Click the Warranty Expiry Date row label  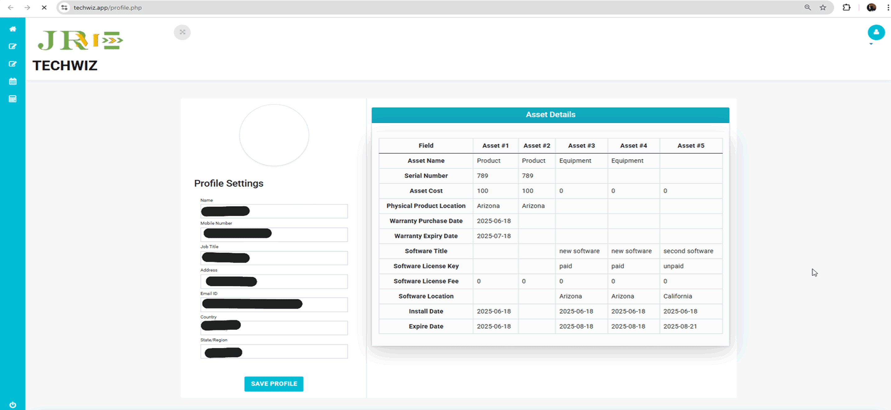point(426,236)
